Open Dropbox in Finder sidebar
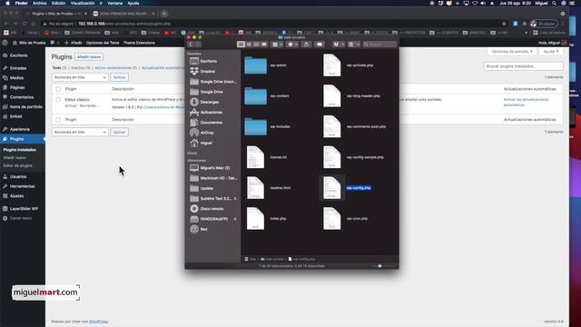Image resolution: width=581 pixels, height=327 pixels. pos(208,71)
